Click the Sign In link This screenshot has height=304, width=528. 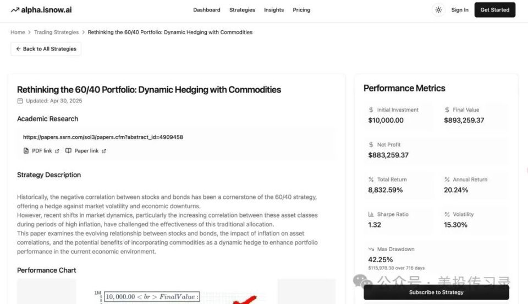(x=460, y=10)
